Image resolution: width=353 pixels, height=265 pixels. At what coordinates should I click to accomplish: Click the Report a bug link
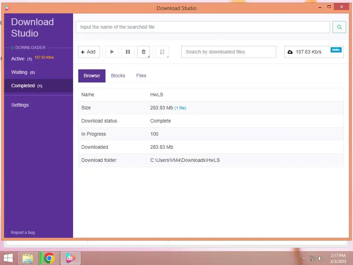click(x=23, y=232)
